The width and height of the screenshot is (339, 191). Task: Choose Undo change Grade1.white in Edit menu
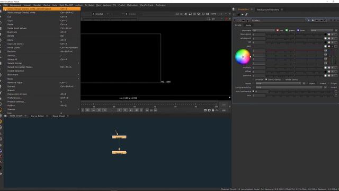[41, 9]
